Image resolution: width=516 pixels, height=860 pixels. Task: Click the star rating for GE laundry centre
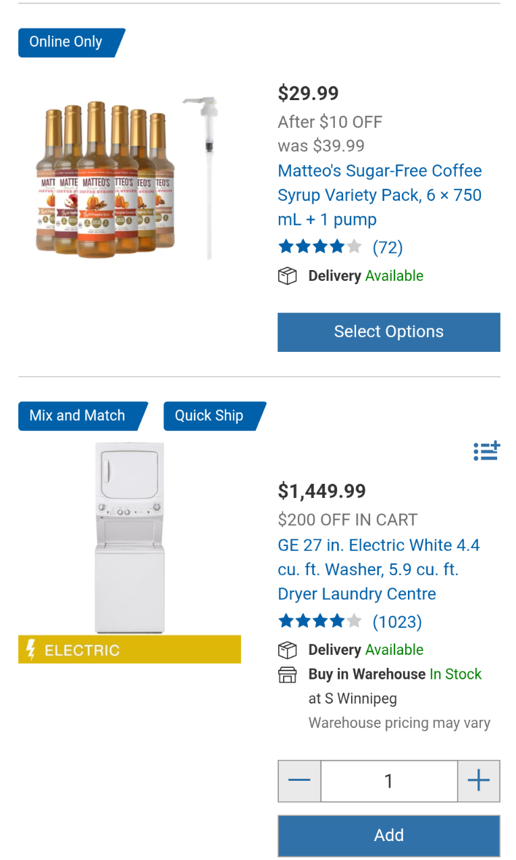click(319, 621)
